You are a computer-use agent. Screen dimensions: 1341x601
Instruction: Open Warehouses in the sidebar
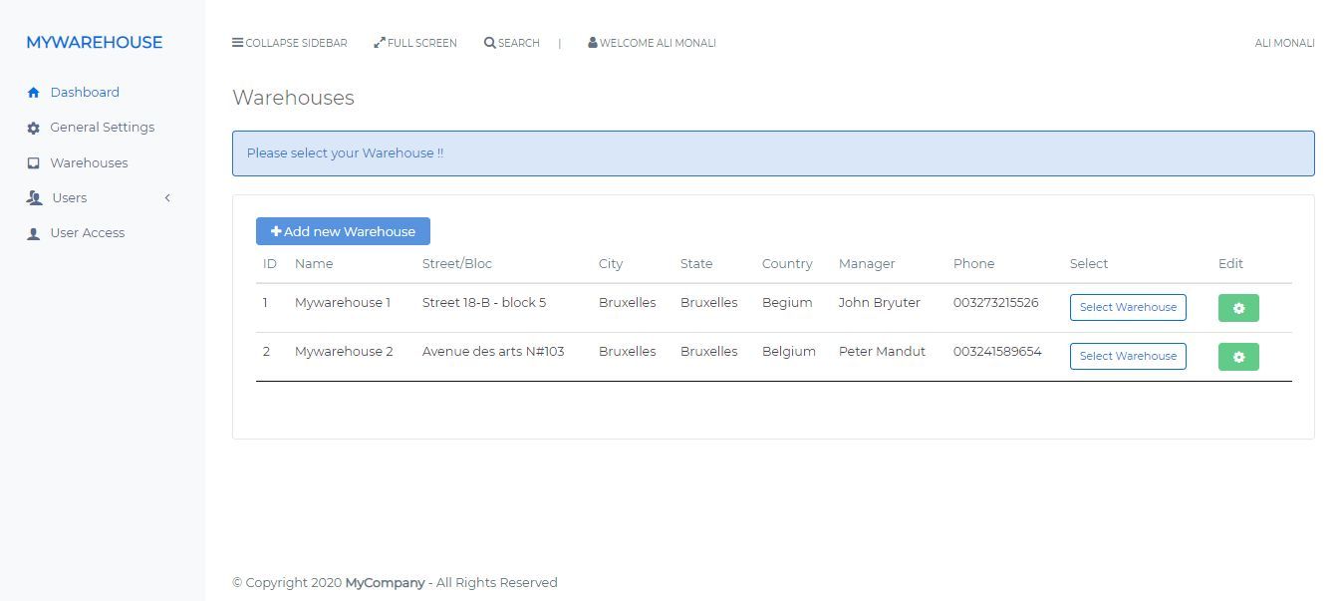[x=89, y=163]
